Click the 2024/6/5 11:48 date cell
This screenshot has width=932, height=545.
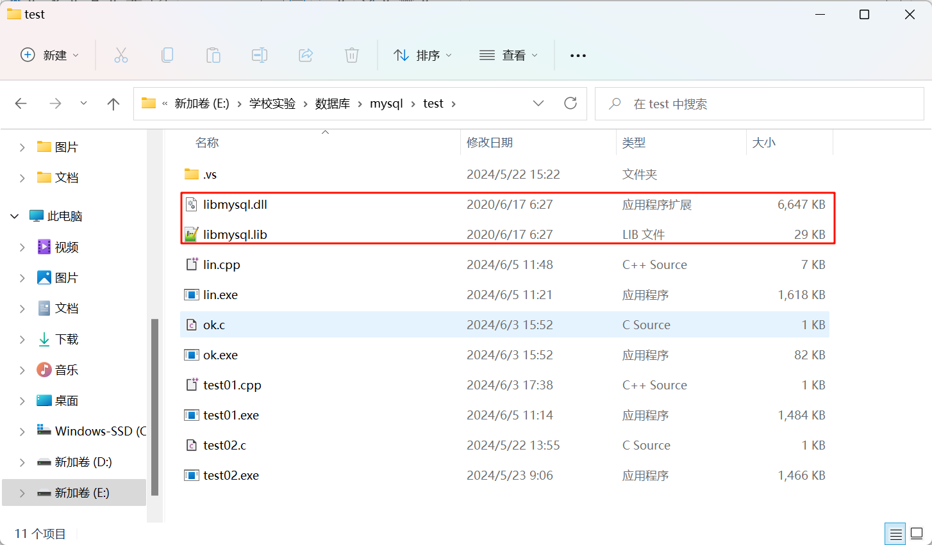click(x=510, y=264)
